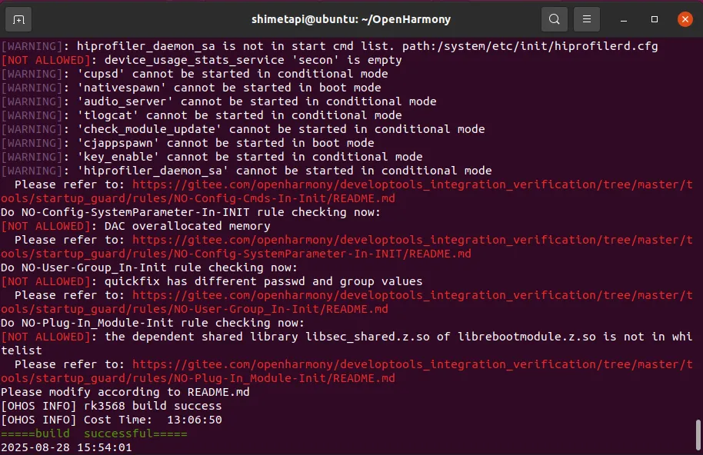Click the 2025-08-28 15:54:01 timestamp

coord(66,447)
